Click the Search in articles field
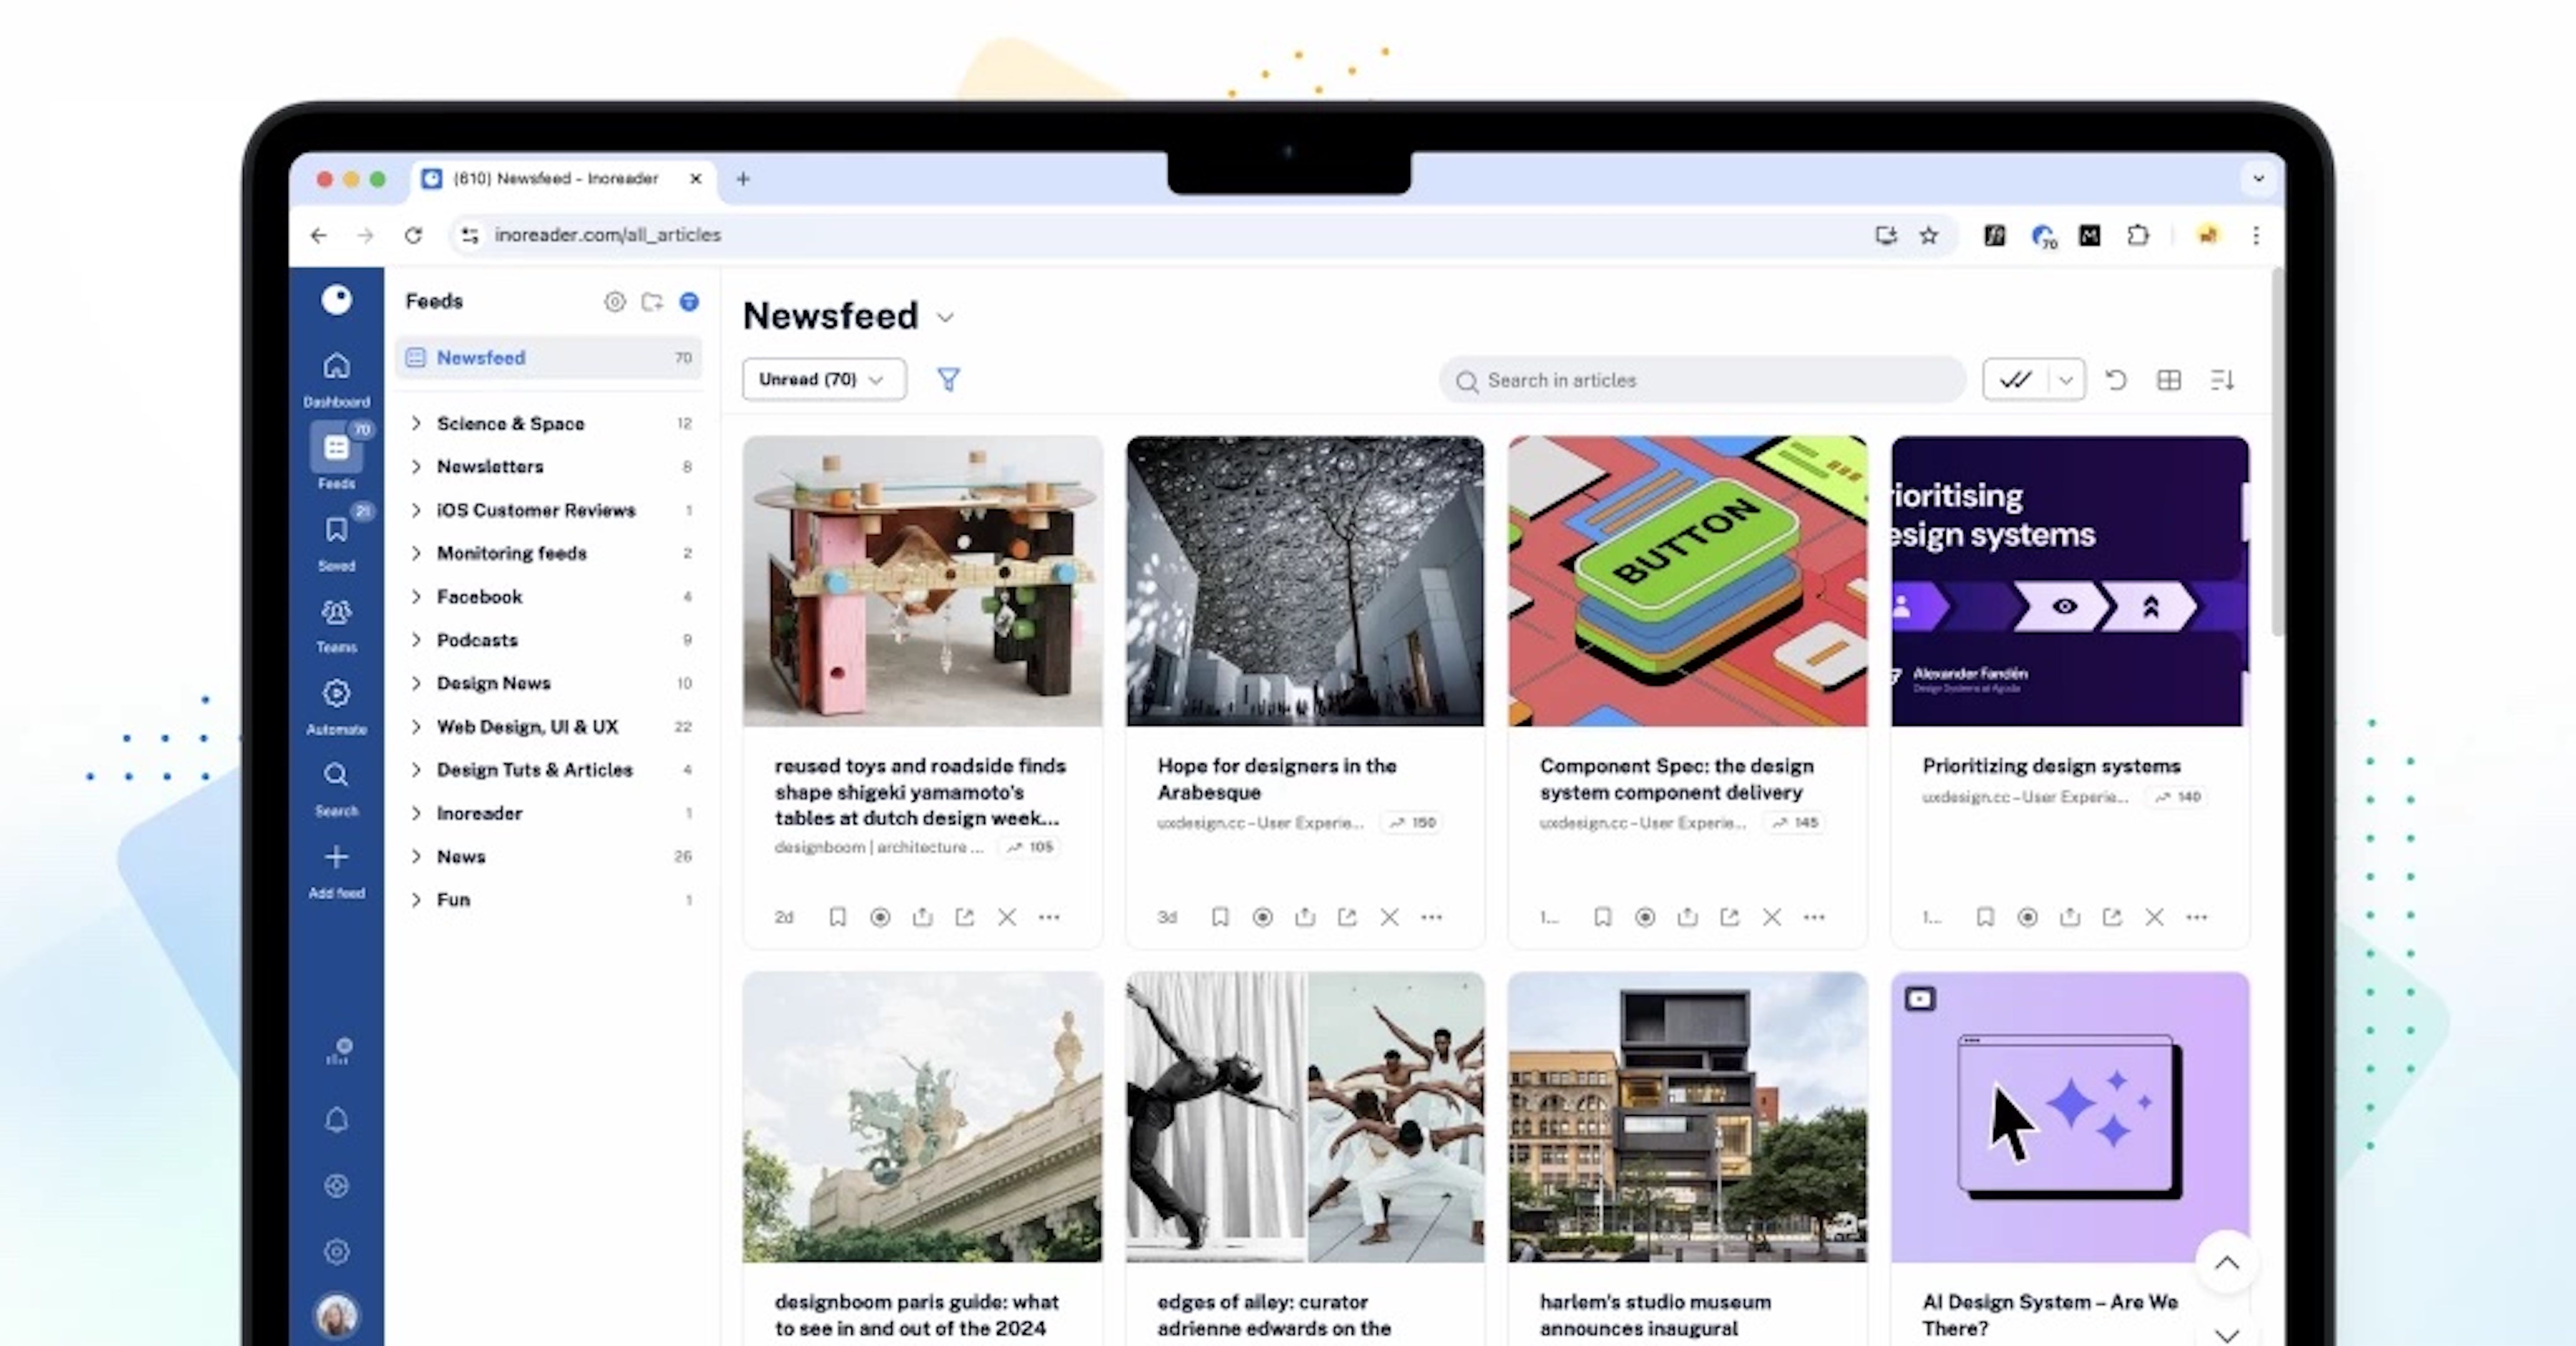This screenshot has height=1346, width=2576. [x=1702, y=380]
